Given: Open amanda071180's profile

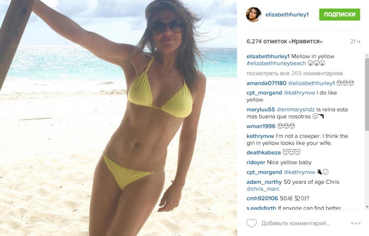Looking at the screenshot, I should [266, 83].
